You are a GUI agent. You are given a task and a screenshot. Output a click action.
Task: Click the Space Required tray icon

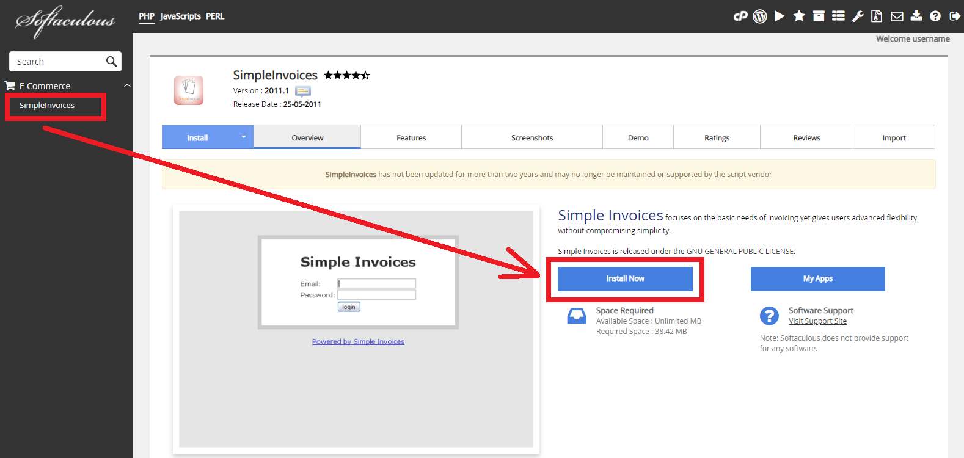(x=577, y=316)
